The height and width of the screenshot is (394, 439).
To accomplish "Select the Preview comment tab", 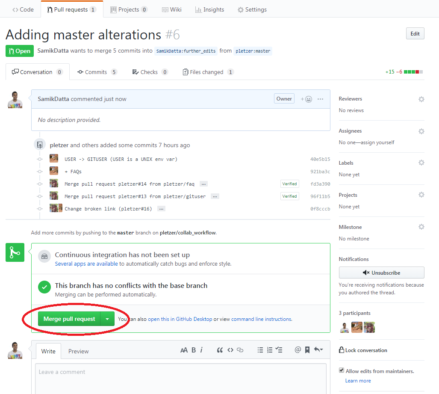I will tap(78, 351).
